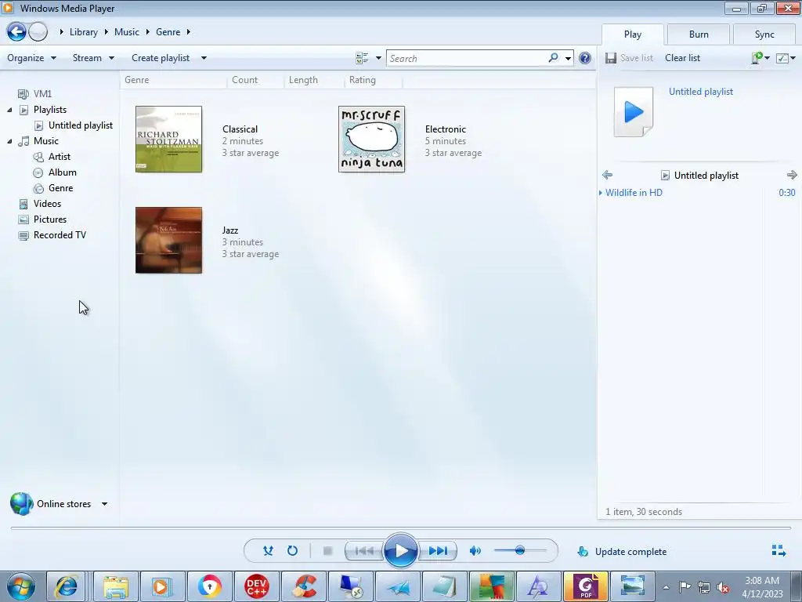
Task: Click the Previous track button
Action: pyautogui.click(x=363, y=551)
